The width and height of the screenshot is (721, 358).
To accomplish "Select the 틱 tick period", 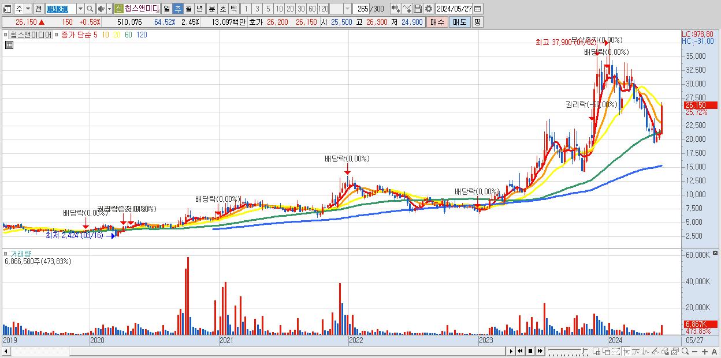I will [233, 9].
